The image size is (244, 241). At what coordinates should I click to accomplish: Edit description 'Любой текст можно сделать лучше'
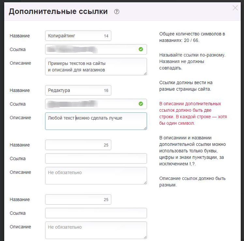point(96,121)
